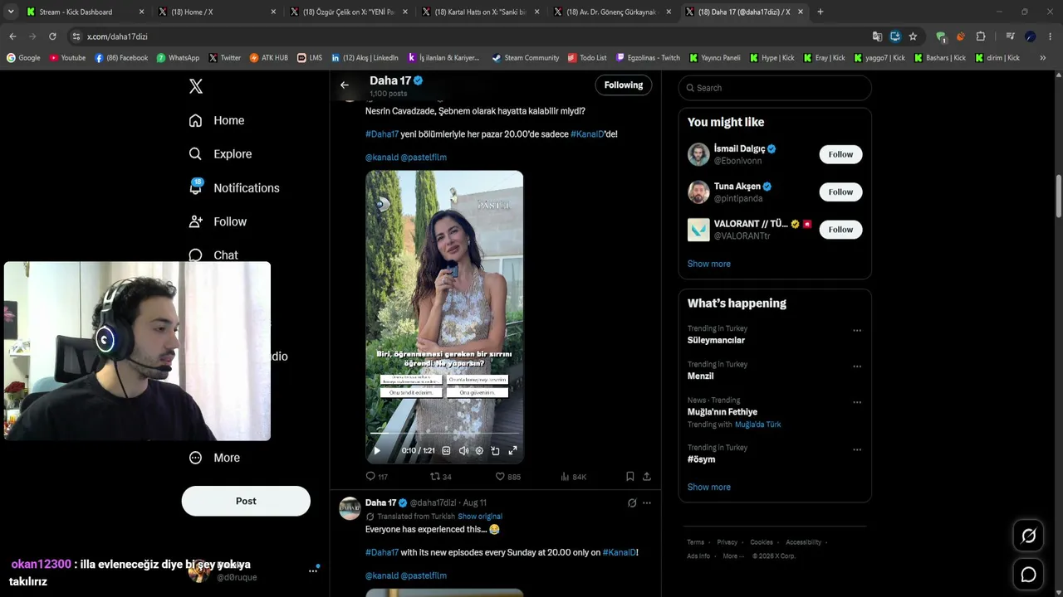Screen dimensions: 1063x597
Task: Open the more options on the Aug 11 post
Action: (647, 503)
